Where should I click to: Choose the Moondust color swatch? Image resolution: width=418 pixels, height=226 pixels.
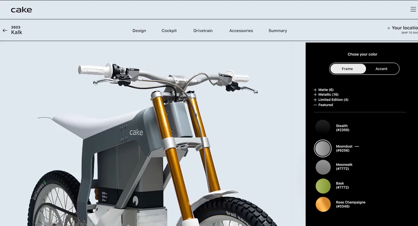(323, 148)
